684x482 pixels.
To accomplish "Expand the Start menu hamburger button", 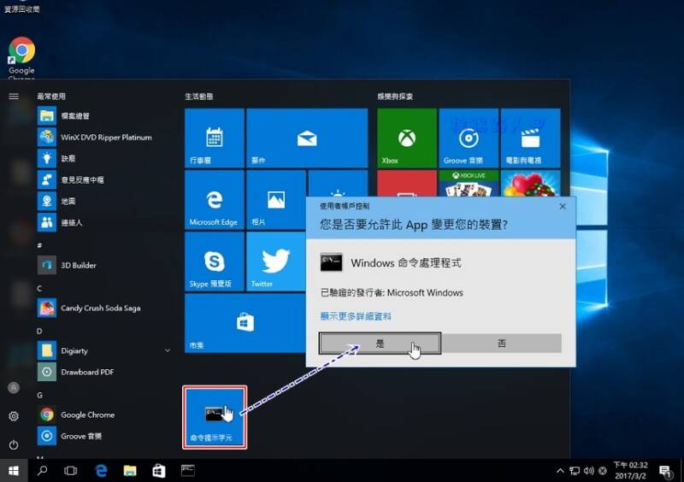I will tap(14, 97).
